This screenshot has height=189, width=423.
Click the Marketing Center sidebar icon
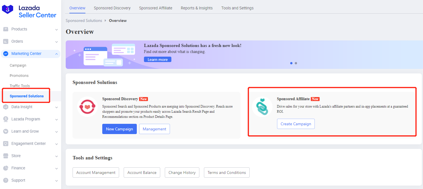6,54
